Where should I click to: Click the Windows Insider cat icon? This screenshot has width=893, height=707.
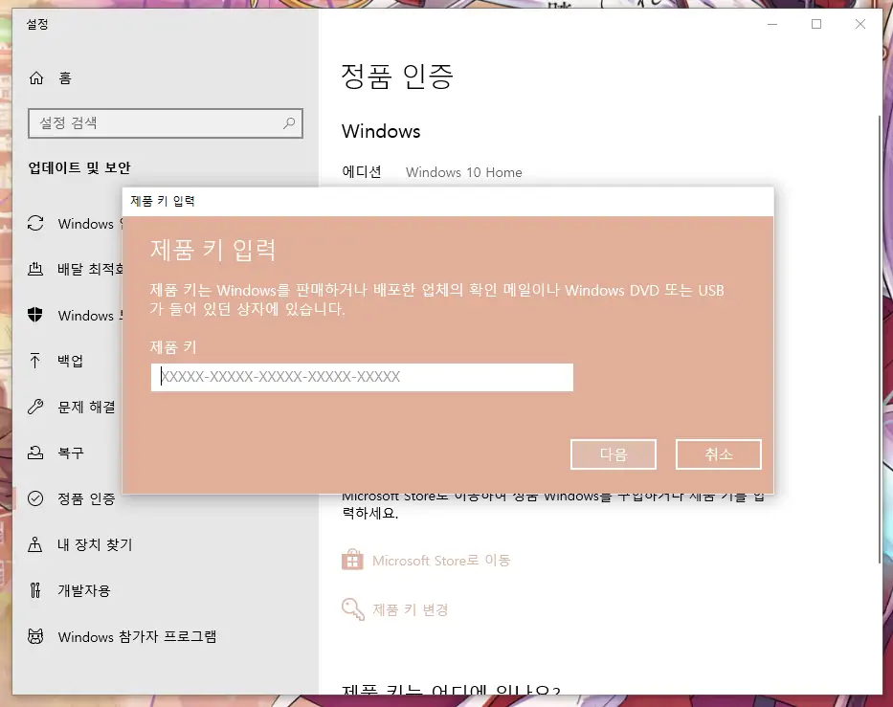click(x=35, y=636)
